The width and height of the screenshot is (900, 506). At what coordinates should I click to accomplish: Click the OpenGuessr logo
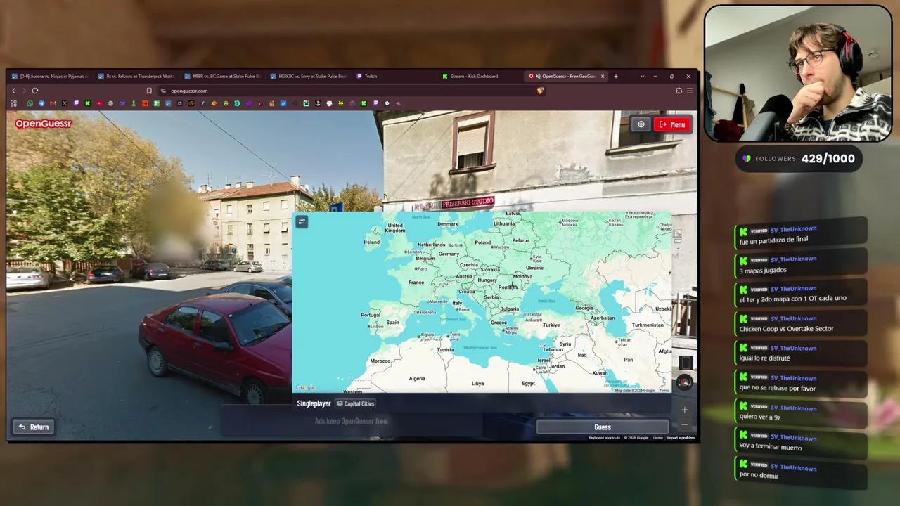(x=44, y=124)
